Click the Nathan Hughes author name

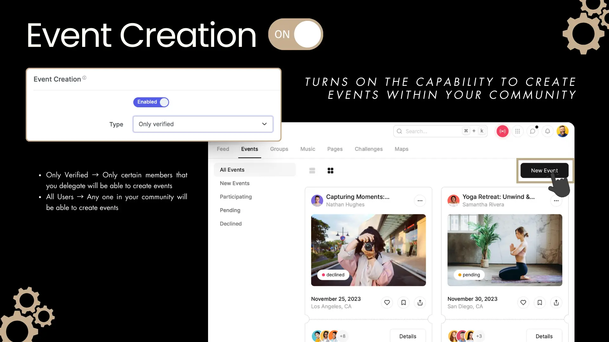coord(345,205)
